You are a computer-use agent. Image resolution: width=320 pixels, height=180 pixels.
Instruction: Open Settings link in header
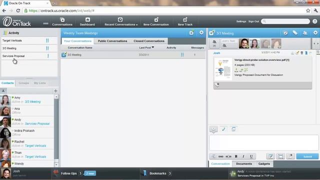click(x=241, y=21)
